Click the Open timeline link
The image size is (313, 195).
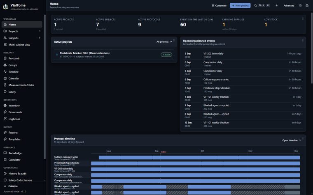pyautogui.click(x=292, y=140)
